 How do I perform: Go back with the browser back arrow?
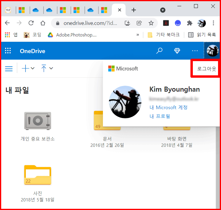point(7,23)
